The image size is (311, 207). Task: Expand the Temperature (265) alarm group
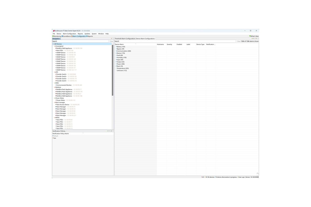116,68
